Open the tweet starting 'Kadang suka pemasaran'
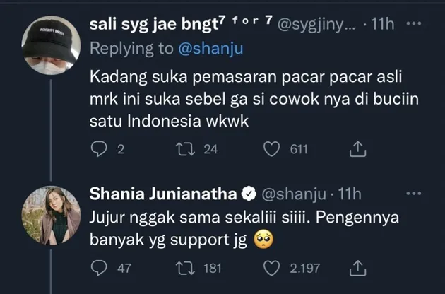 pyautogui.click(x=254, y=98)
